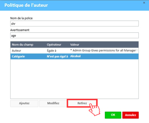Select the Catégorie row
This screenshot has height=123, width=149.
point(74,57)
